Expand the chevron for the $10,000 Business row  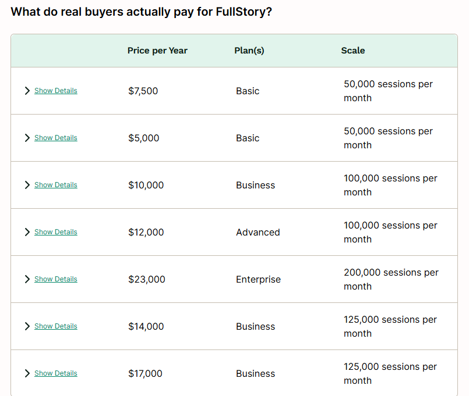click(x=27, y=185)
